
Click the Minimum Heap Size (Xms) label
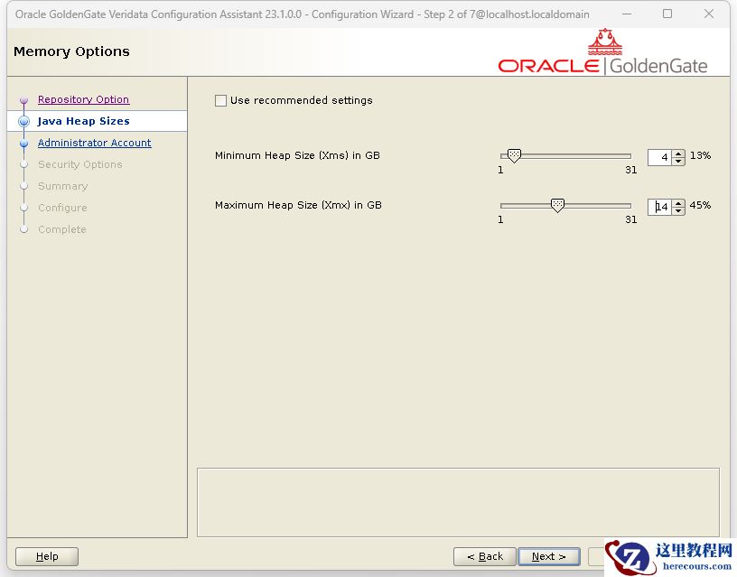click(x=297, y=155)
